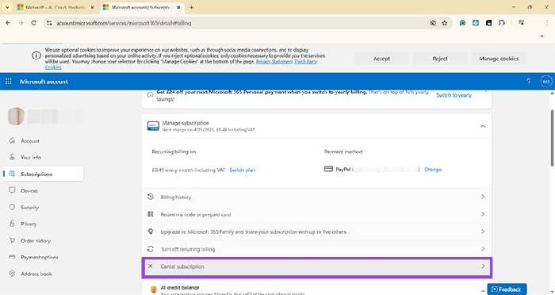Open the help question mark icon

click(x=529, y=82)
